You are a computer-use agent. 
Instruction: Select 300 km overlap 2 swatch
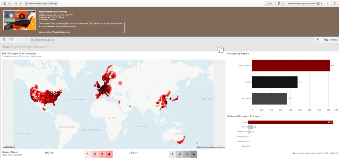95,154
